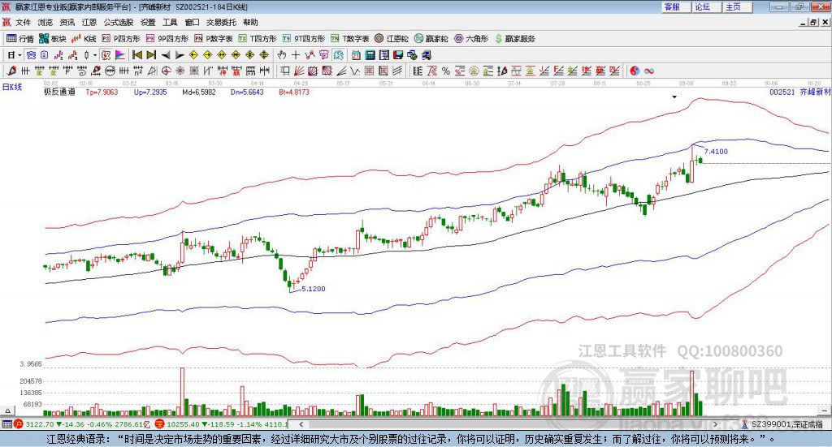The image size is (832, 447).
Task: Open the 江恩 menu
Action: coord(89,22)
